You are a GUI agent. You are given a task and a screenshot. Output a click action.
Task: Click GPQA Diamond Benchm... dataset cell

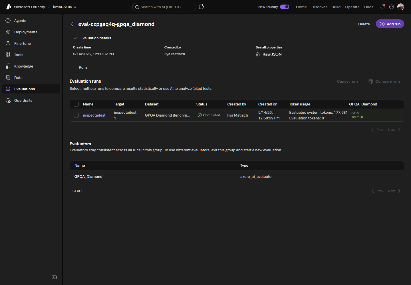coord(168,115)
